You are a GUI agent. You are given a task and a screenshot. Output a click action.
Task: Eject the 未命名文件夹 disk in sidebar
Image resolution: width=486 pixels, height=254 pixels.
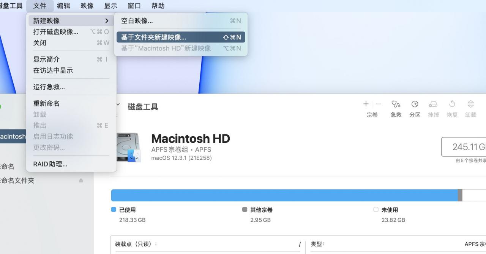pyautogui.click(x=81, y=181)
